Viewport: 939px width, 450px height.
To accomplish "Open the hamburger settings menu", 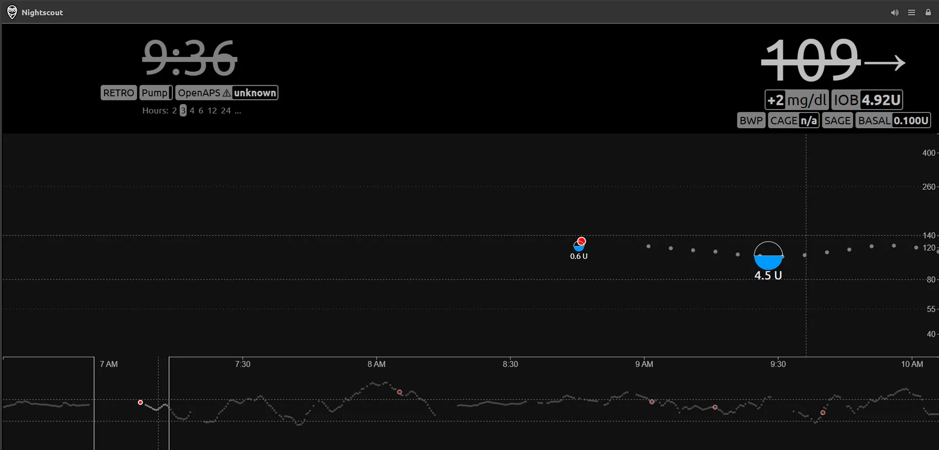I will point(912,13).
